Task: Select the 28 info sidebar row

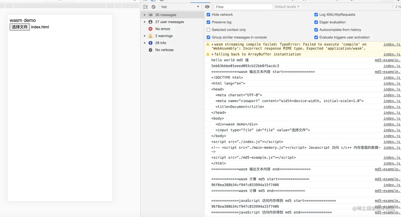Action: (x=172, y=43)
